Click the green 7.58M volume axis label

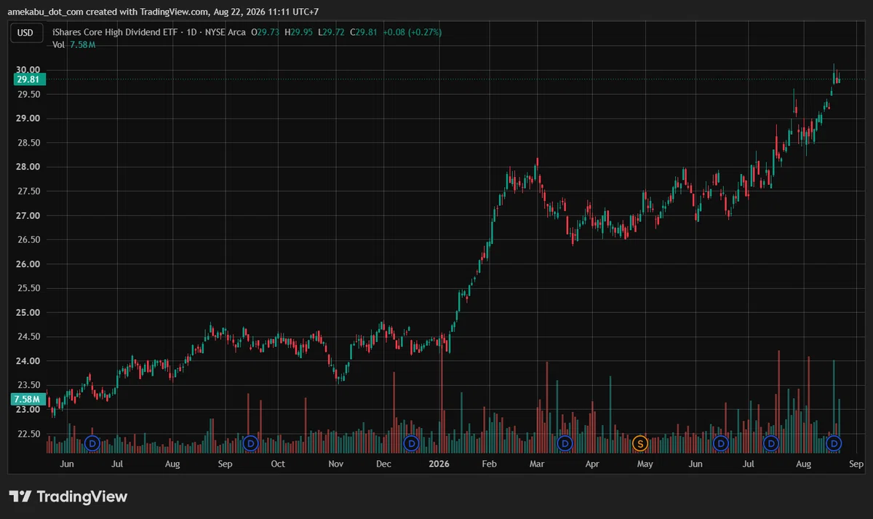(x=28, y=399)
